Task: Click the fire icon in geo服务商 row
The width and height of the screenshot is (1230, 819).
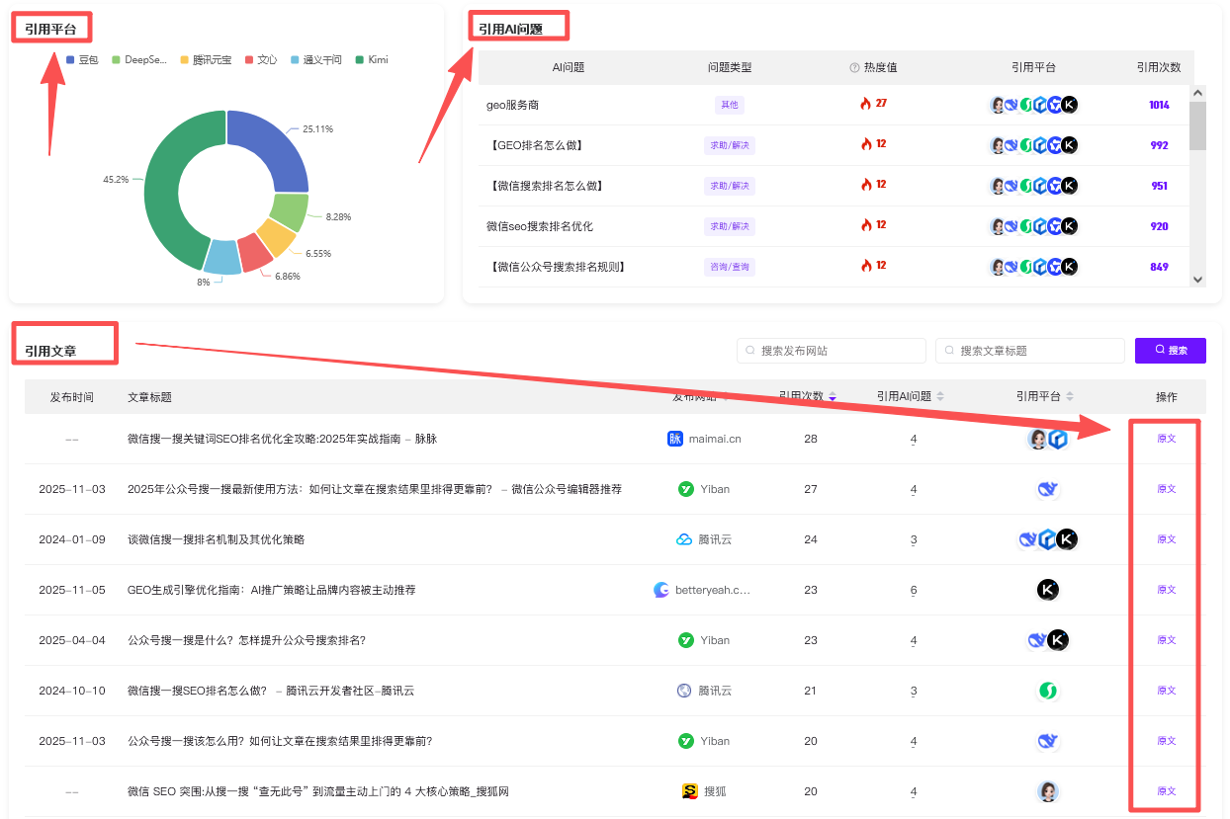Action: [x=866, y=104]
